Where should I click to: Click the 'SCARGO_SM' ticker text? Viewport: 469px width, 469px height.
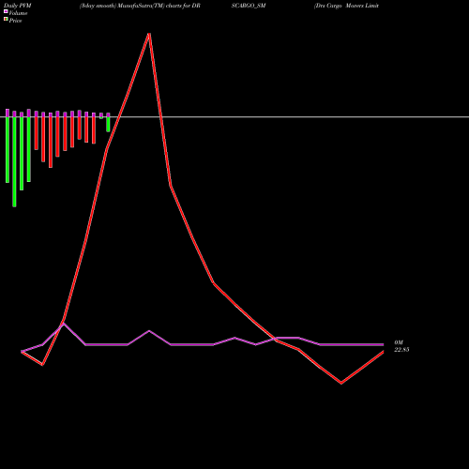249,6
